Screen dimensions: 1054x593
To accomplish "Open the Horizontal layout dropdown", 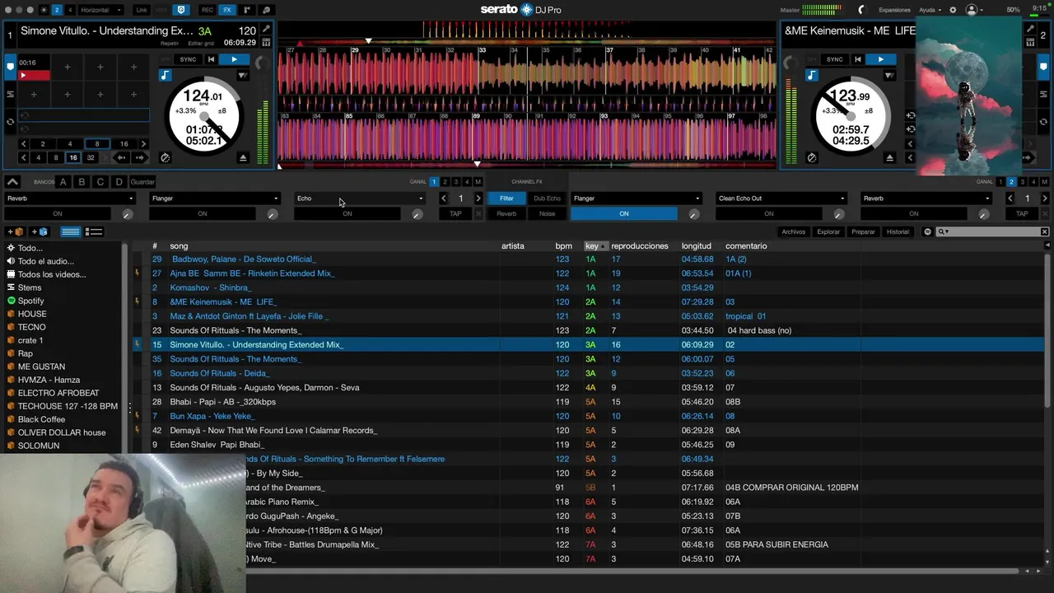I will click(101, 10).
